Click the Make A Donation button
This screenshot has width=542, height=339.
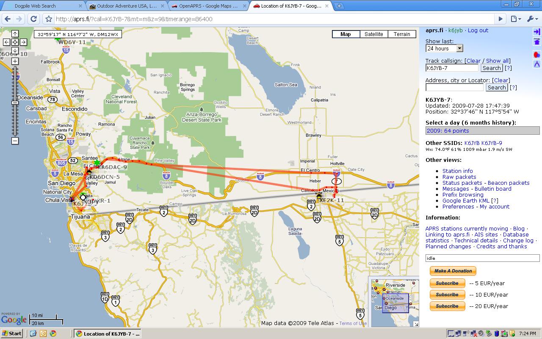point(453,271)
